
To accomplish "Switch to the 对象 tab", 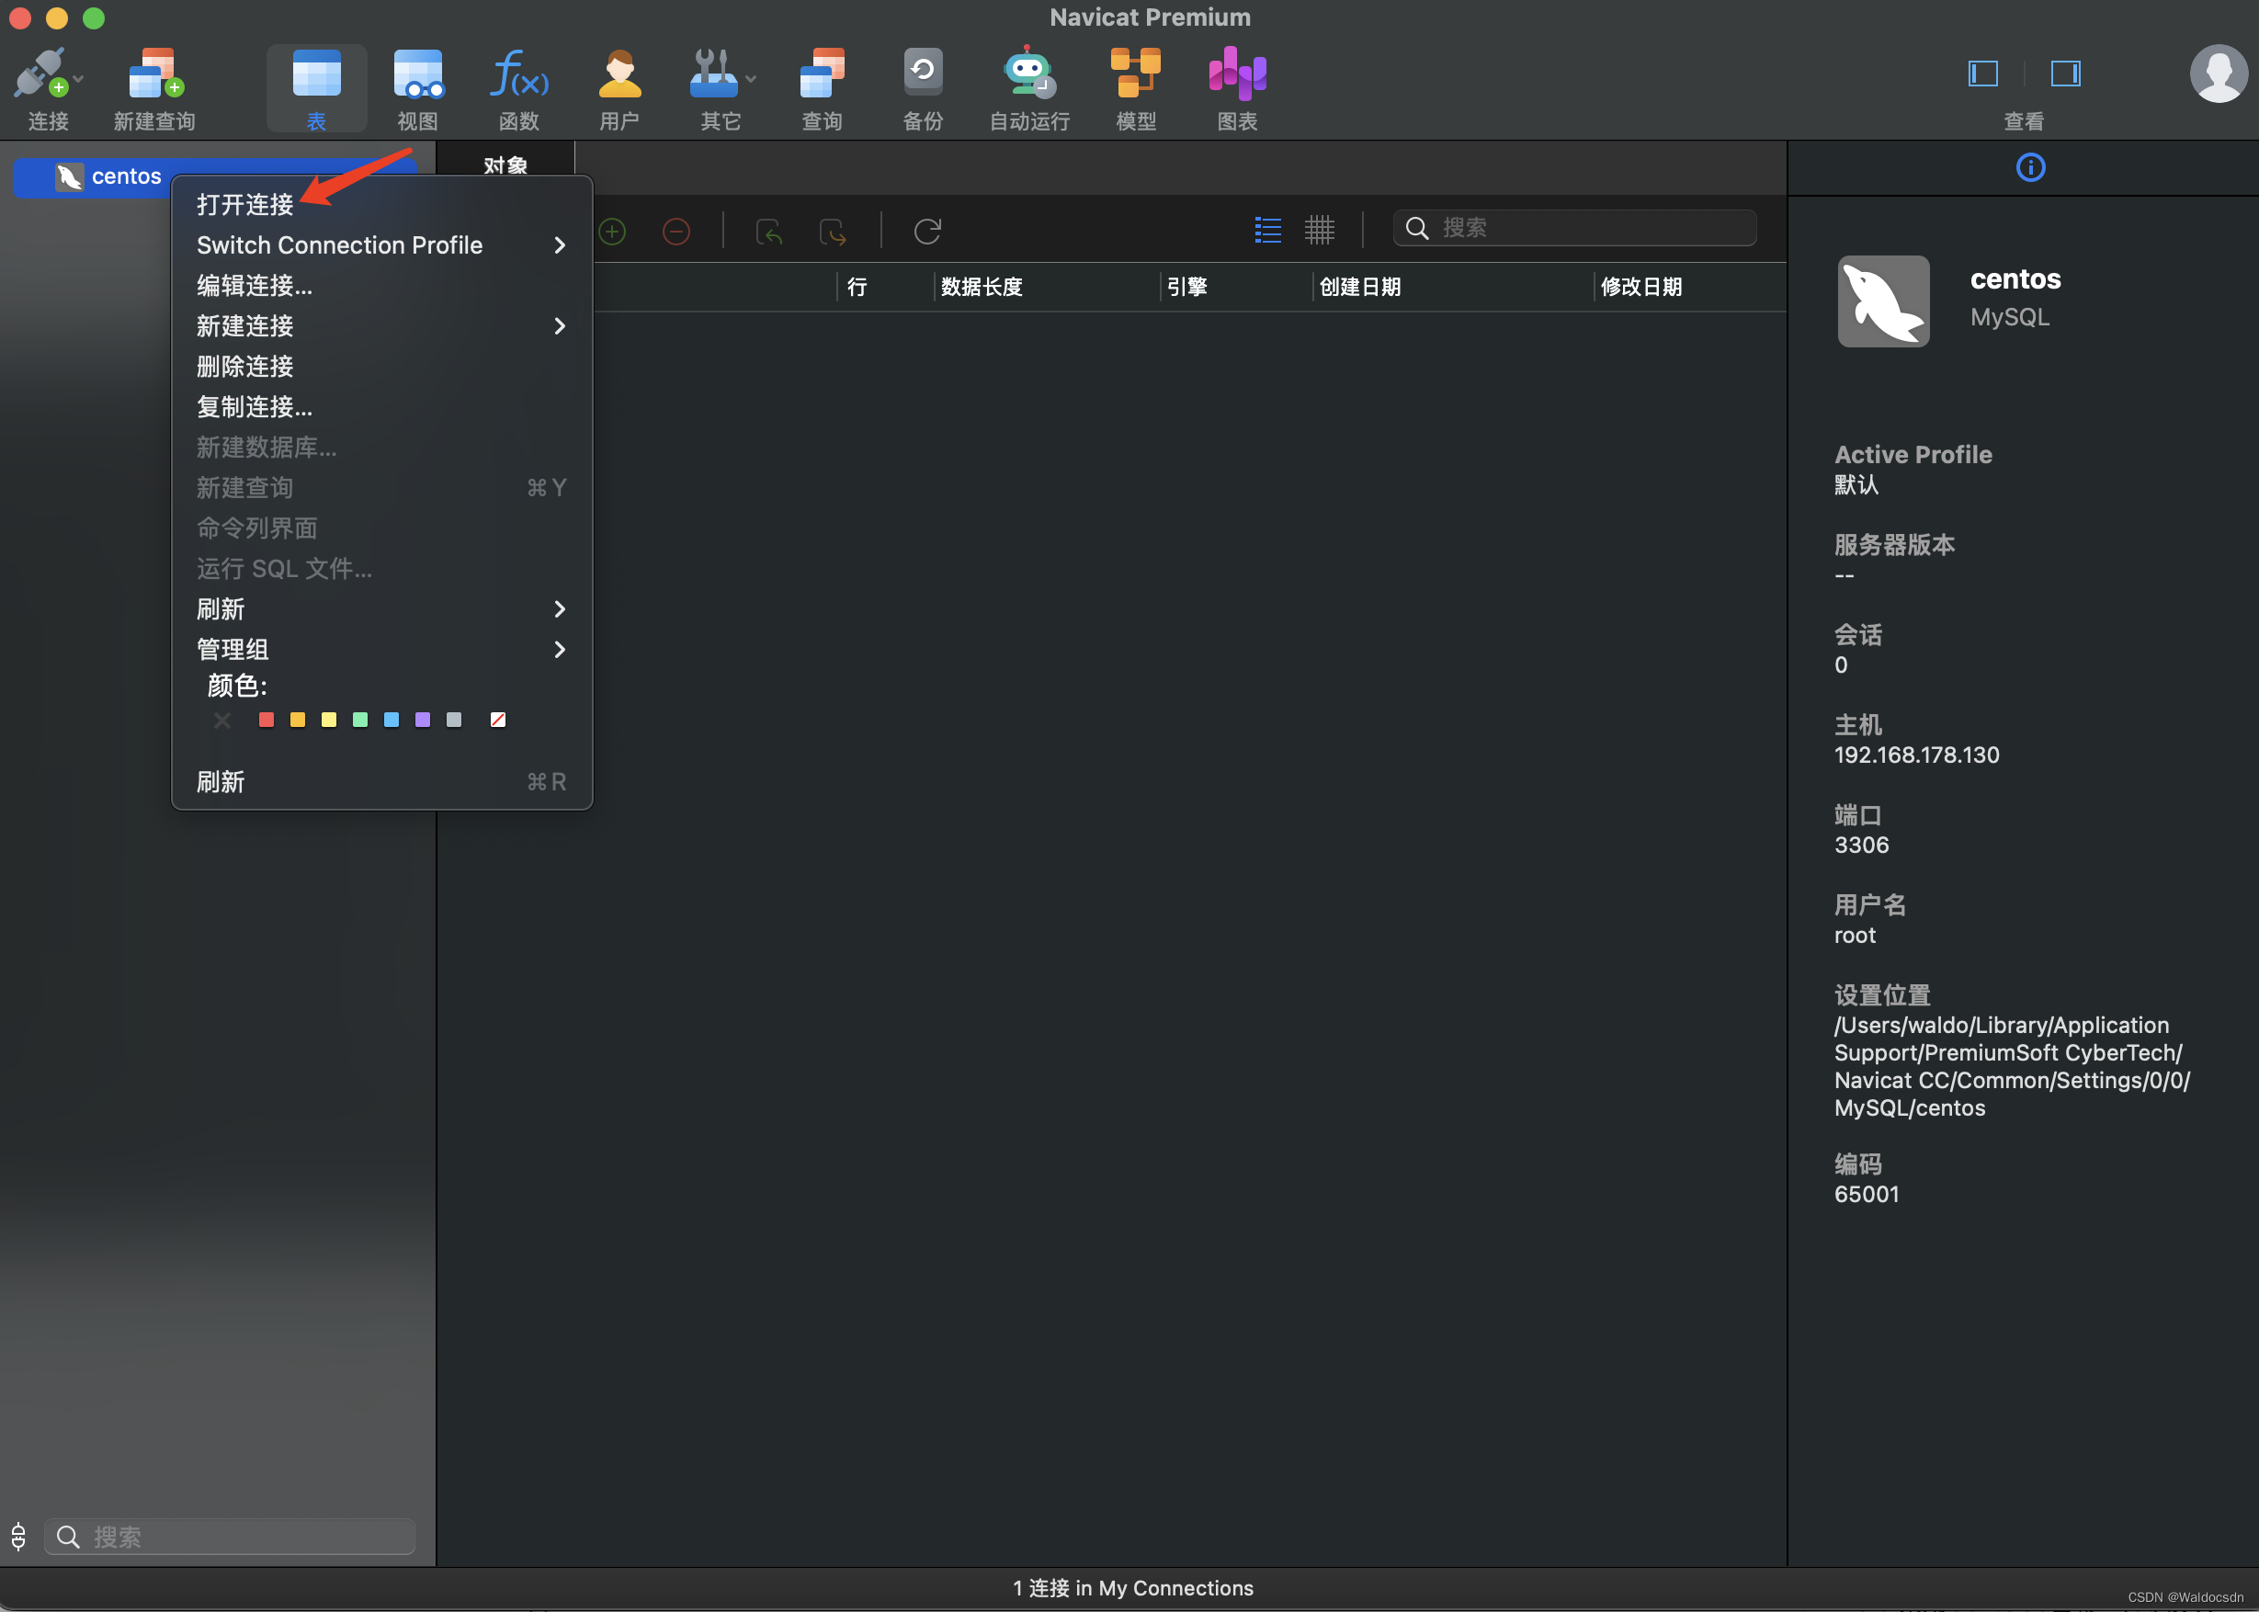I will (505, 165).
